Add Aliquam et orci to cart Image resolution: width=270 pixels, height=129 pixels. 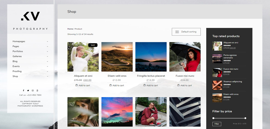[x=83, y=85]
